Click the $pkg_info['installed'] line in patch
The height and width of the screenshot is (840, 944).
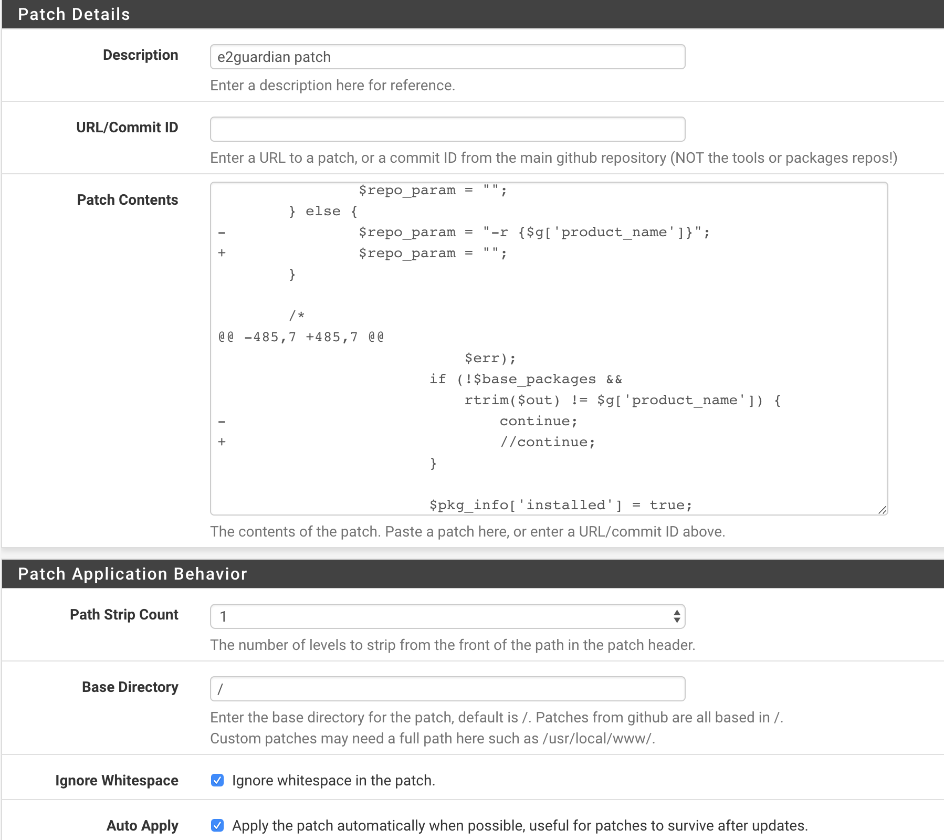coord(560,505)
